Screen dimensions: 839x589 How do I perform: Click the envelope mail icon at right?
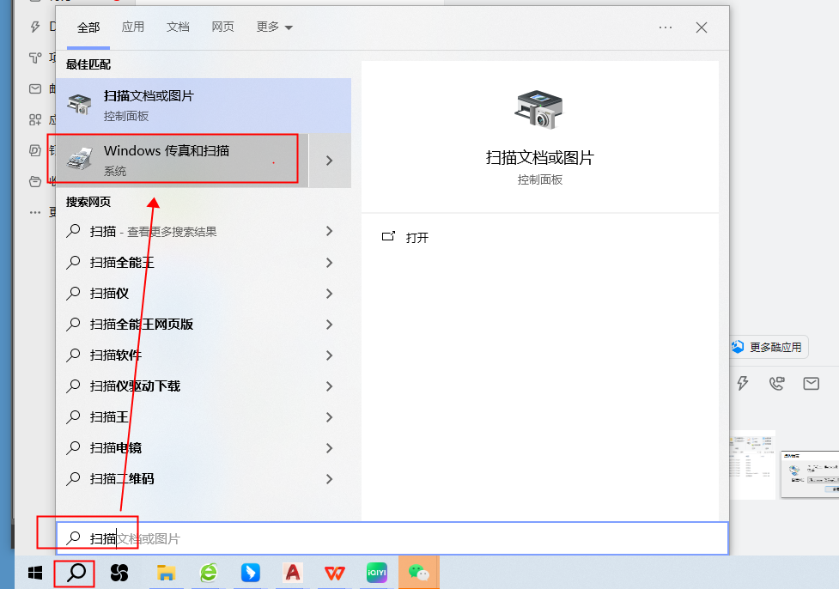point(811,383)
